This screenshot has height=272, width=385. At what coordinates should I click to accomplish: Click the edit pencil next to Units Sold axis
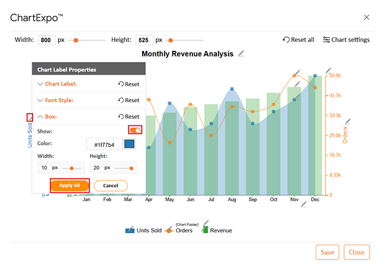pos(30,118)
